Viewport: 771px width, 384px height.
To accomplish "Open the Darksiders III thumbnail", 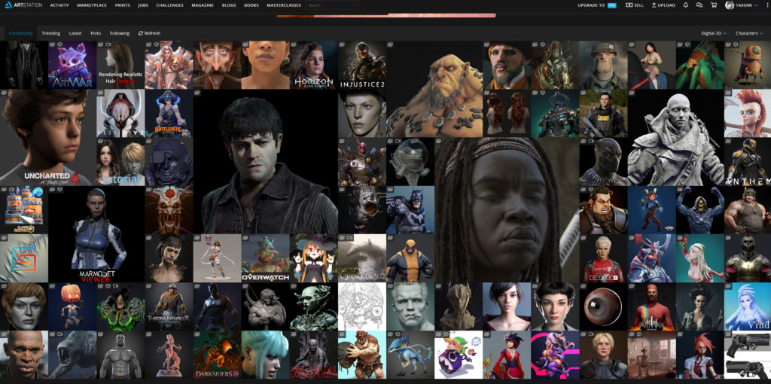I will (217, 354).
